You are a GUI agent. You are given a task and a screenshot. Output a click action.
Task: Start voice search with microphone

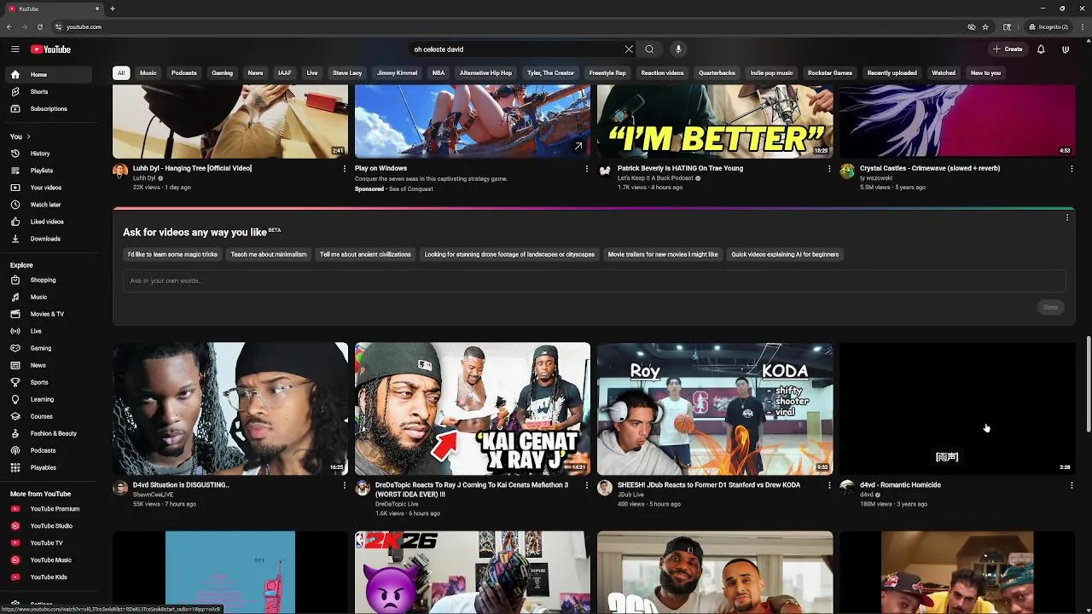tap(678, 49)
